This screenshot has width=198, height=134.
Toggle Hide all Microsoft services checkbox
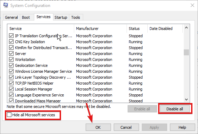[x=9, y=115]
